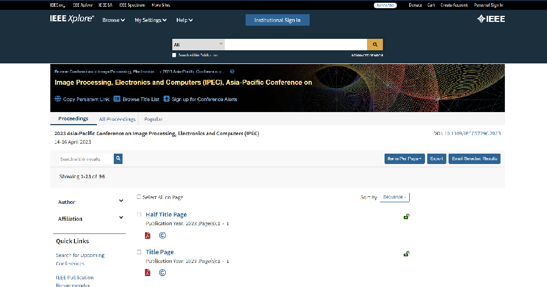Expand the Author filter section
Screen dimensions: 547x287
121,201
